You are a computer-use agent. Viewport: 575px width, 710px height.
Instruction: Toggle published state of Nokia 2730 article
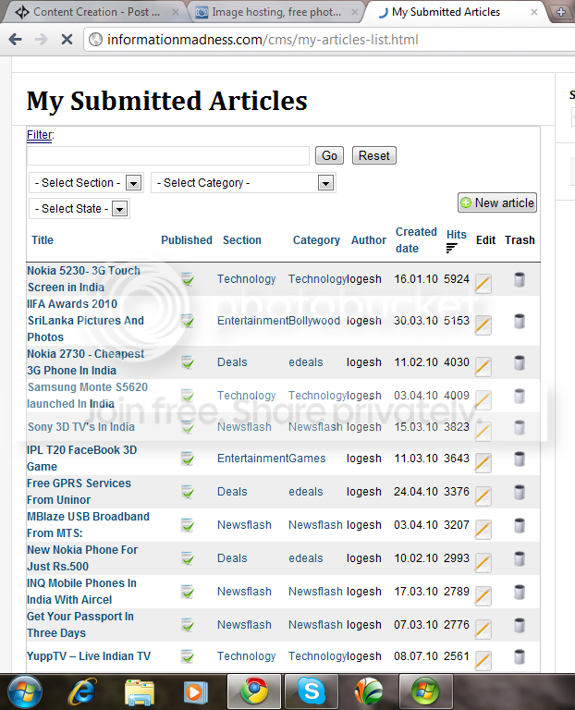[x=188, y=362]
